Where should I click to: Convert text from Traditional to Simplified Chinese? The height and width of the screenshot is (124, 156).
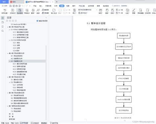tap(45, 10)
